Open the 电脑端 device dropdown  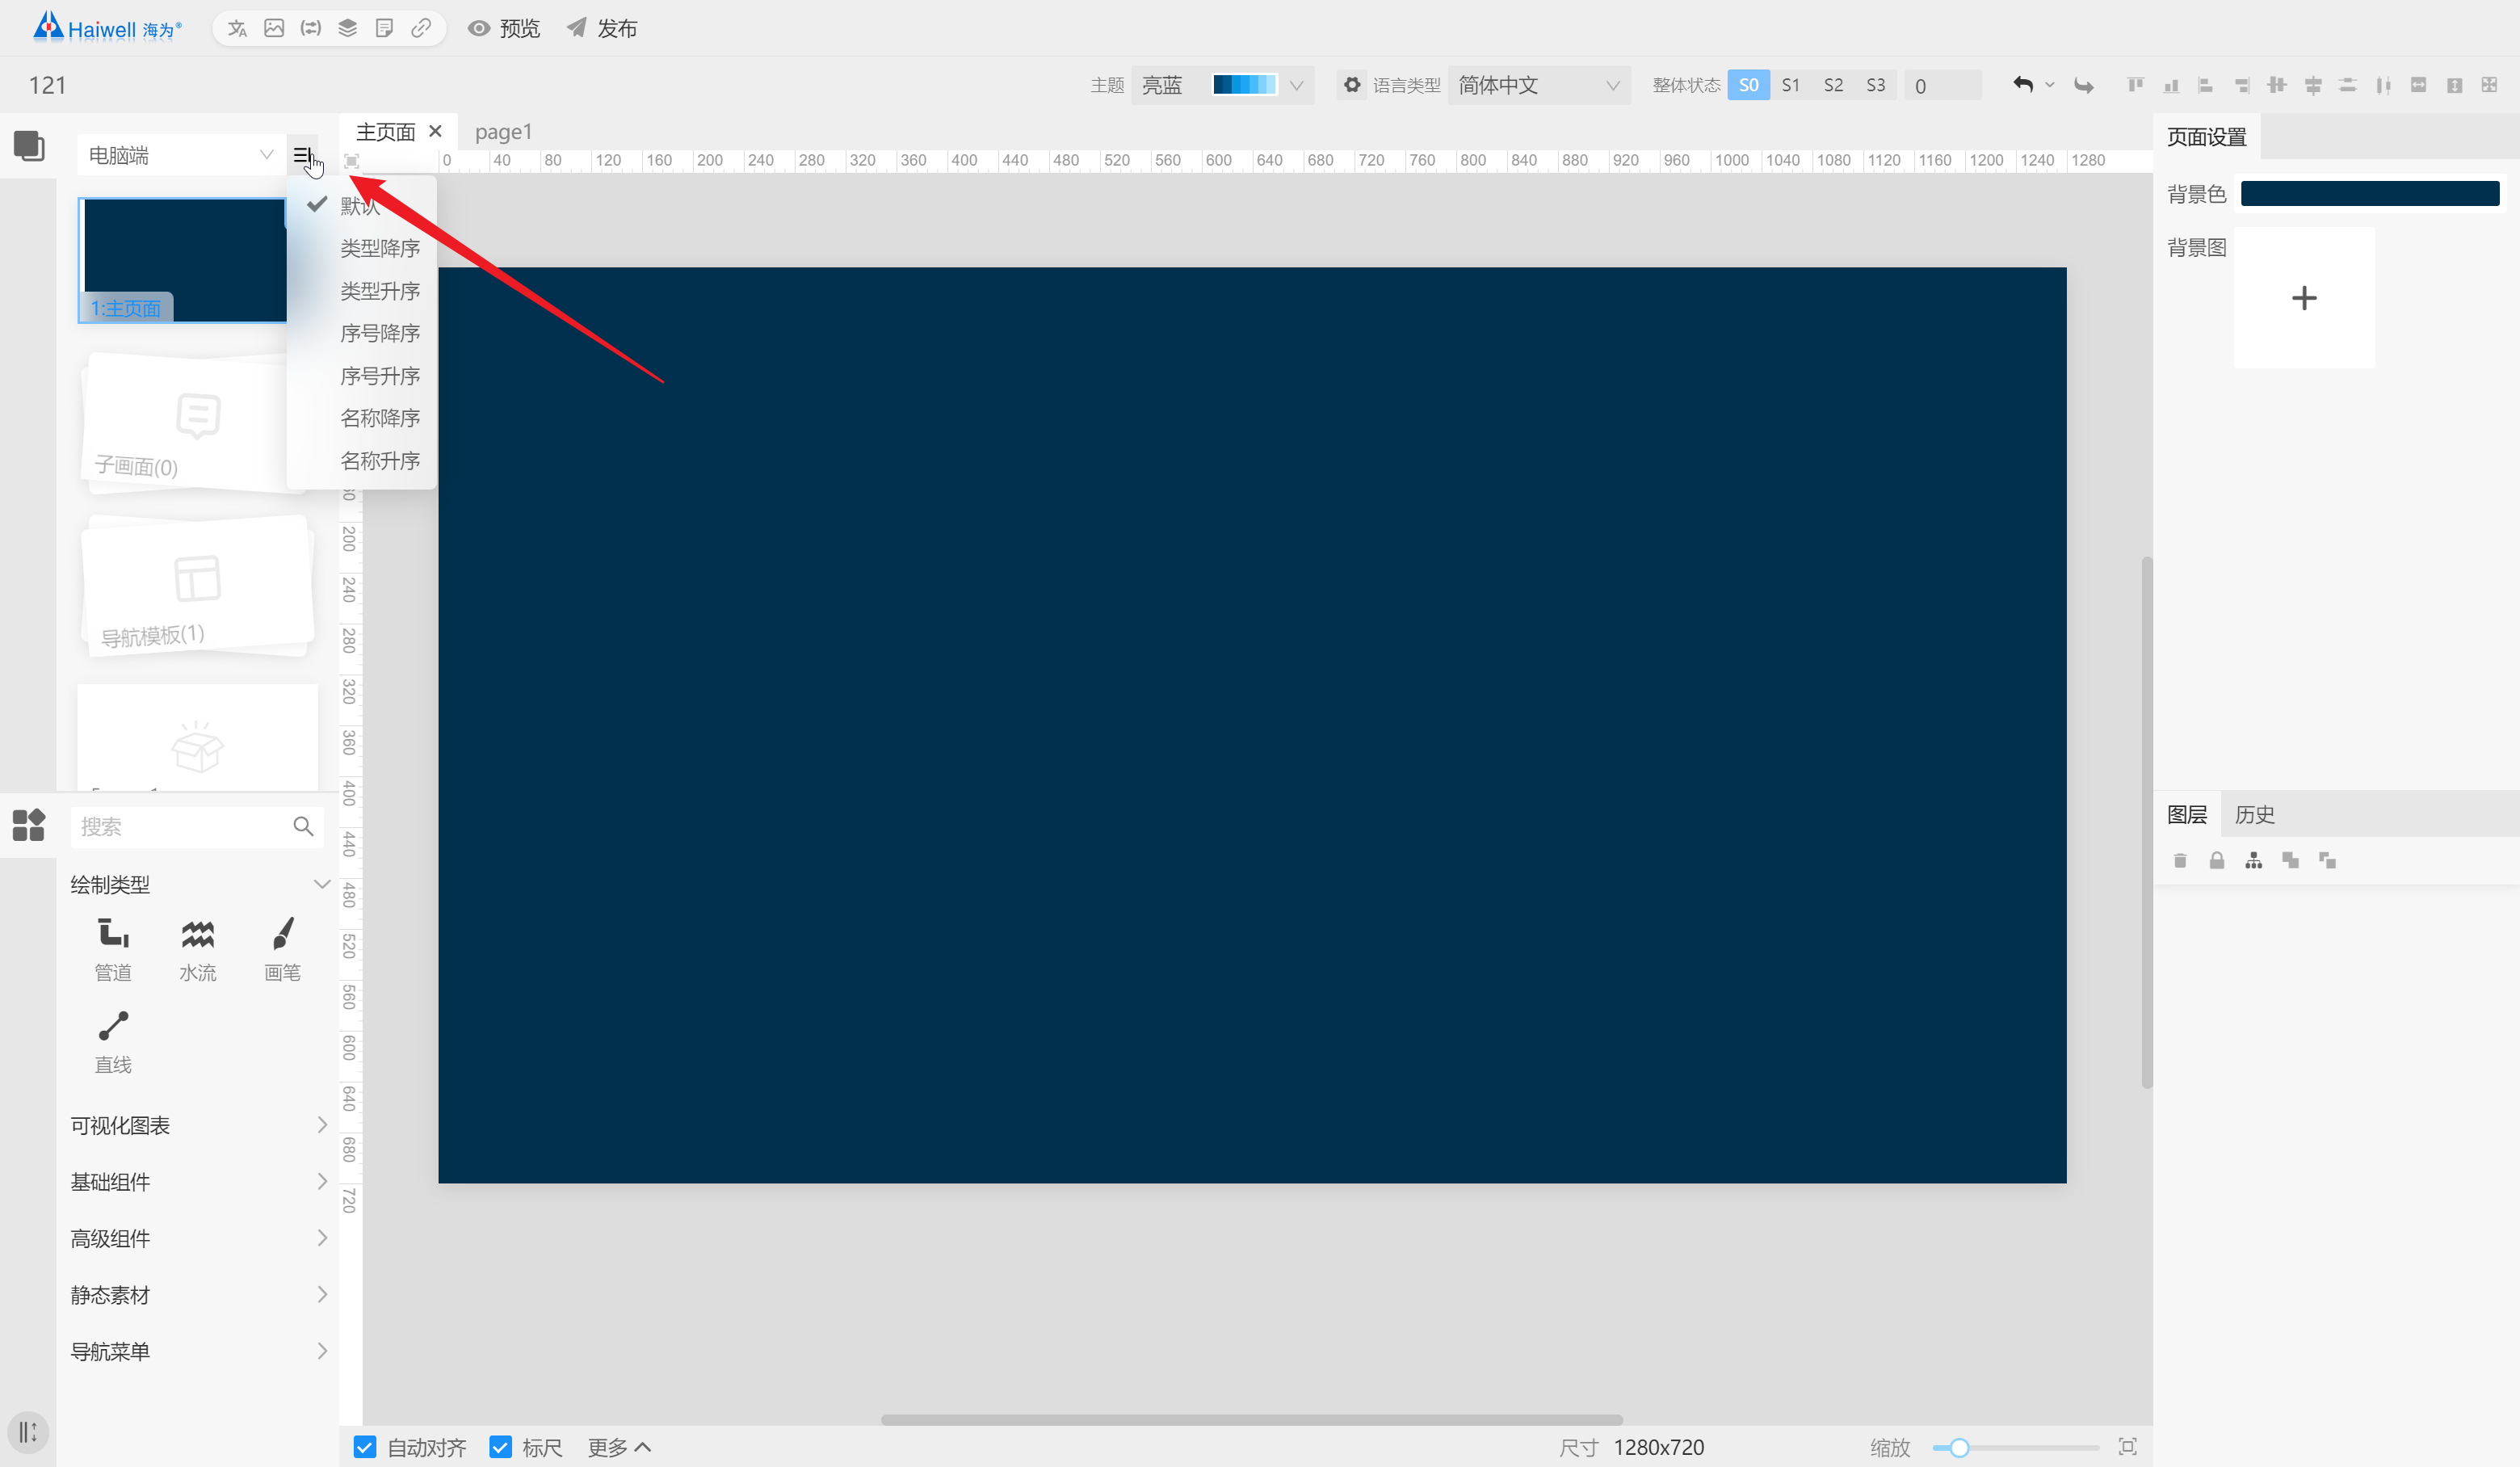click(x=181, y=155)
